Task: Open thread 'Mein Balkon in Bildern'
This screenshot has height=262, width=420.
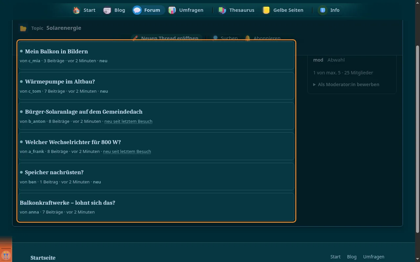Action: click(56, 51)
